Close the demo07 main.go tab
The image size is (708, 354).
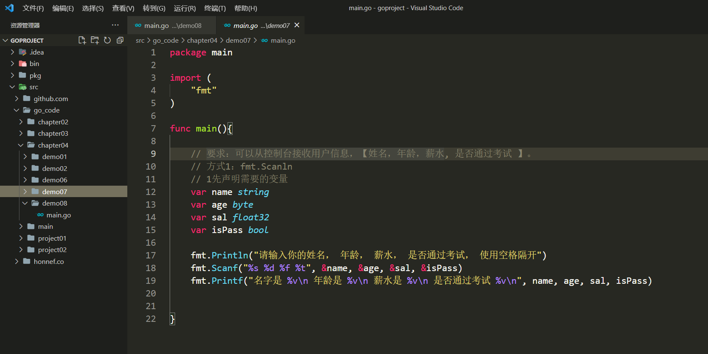(297, 25)
